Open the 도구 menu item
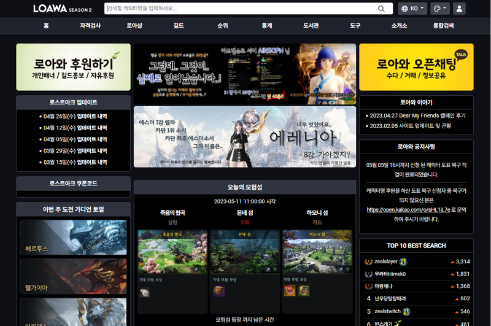This screenshot has width=491, height=326. point(355,26)
